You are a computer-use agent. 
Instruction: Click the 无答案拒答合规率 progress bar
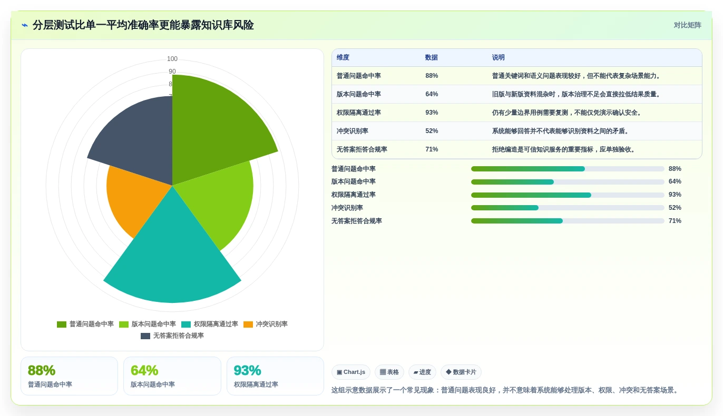pyautogui.click(x=568, y=221)
